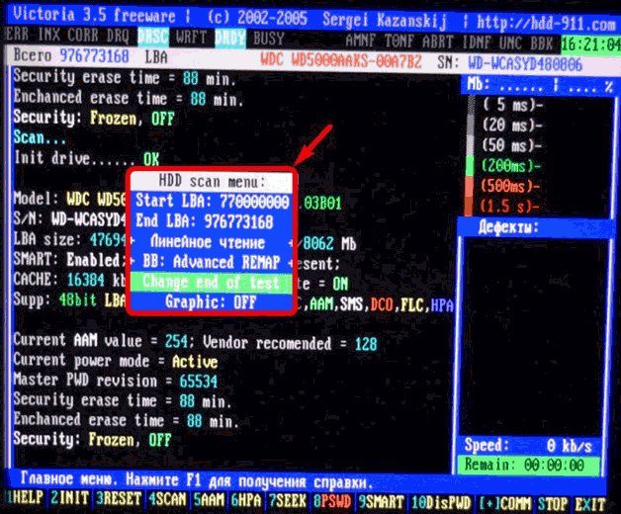Click the TONF error flag
The height and width of the screenshot is (514, 621).
tap(399, 42)
